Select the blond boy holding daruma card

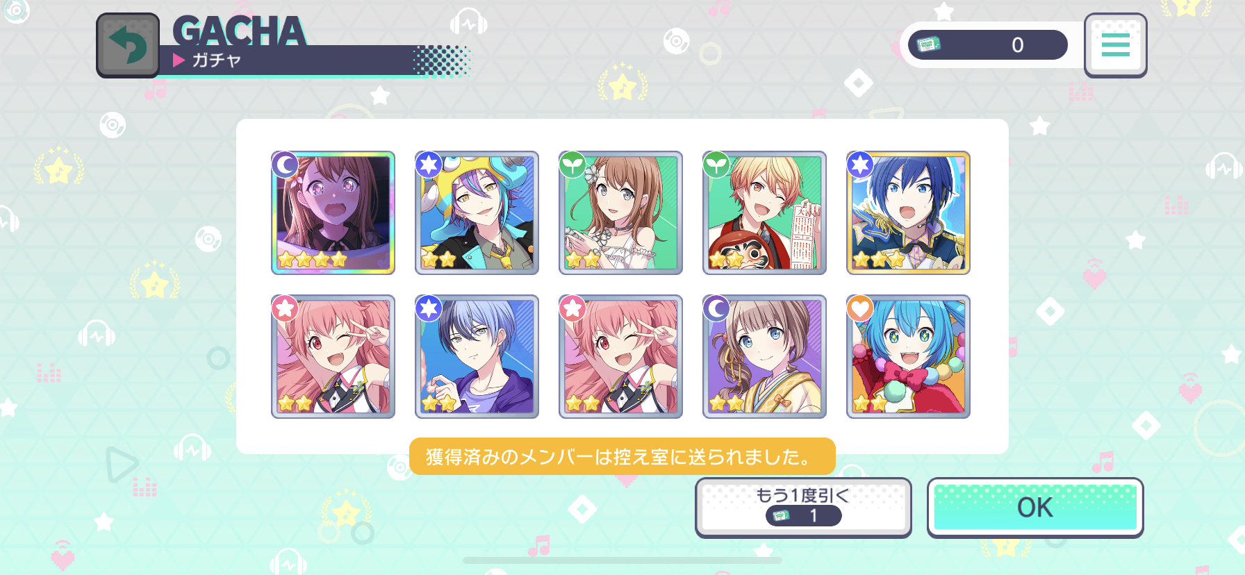pos(764,212)
